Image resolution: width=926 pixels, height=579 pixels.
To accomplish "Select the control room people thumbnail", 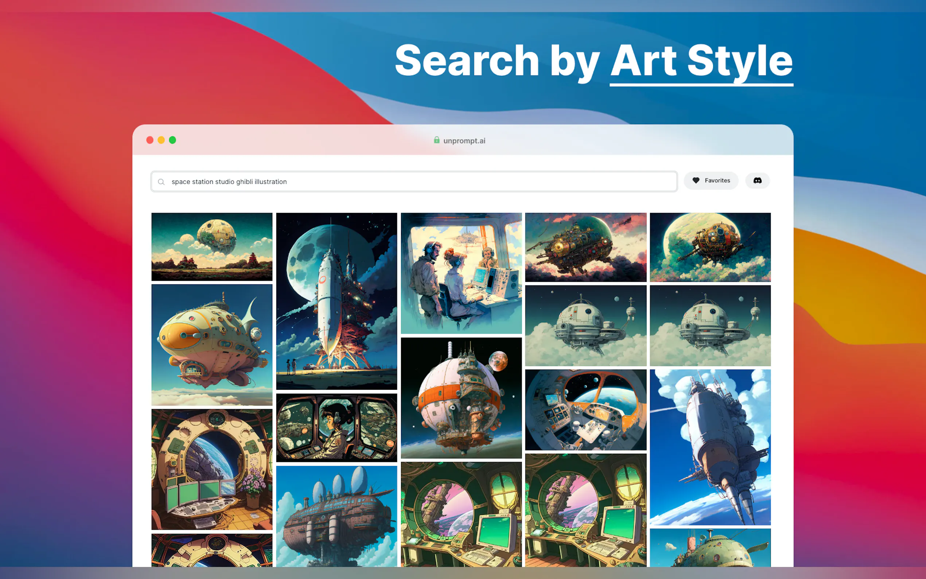I will click(461, 273).
